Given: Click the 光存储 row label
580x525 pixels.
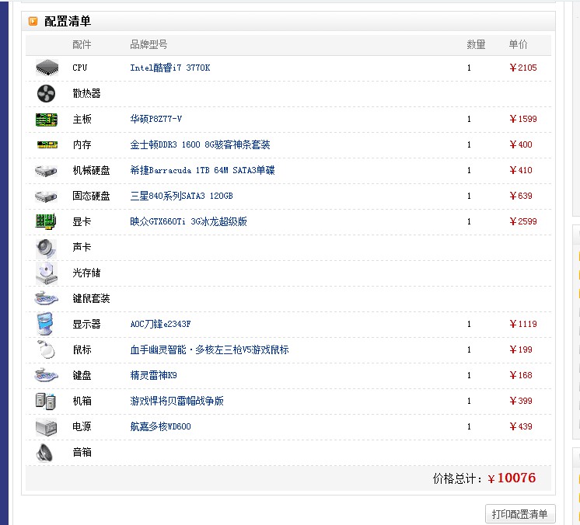Looking at the screenshot, I should coord(86,273).
